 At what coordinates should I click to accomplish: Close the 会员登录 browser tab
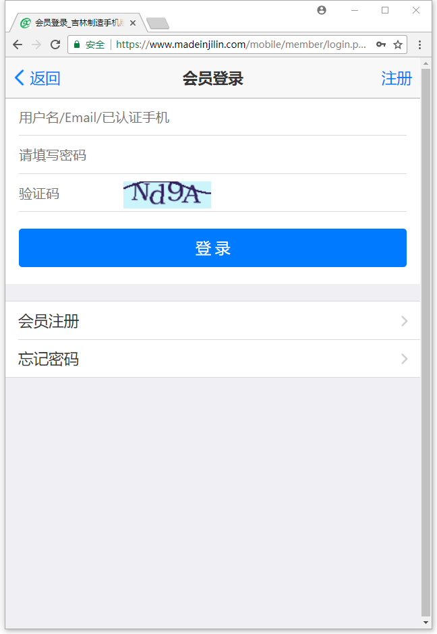coord(133,23)
